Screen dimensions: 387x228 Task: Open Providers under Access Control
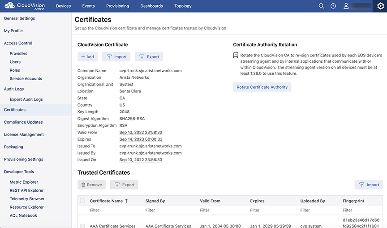click(18, 54)
